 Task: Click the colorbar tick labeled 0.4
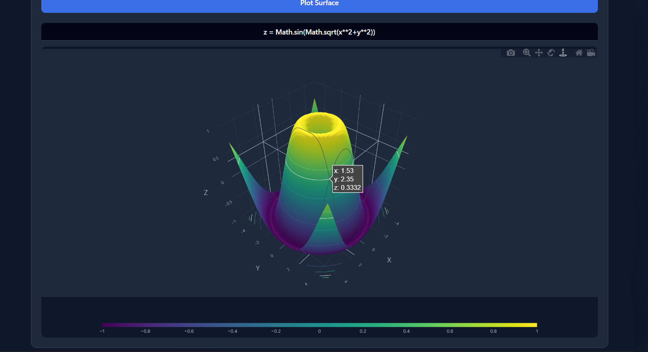[406, 331]
